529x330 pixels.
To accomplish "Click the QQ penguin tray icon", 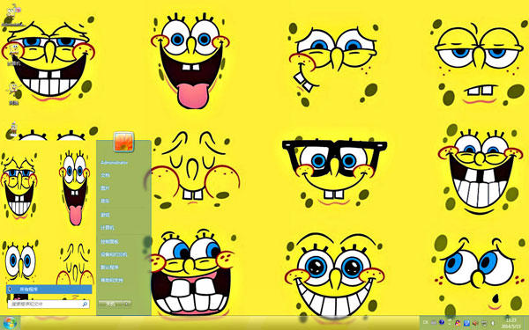I will click(x=458, y=323).
